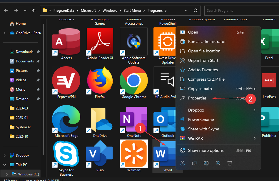The height and width of the screenshot is (181, 279).
Task: Choose Open from the context menu
Action: [218, 32]
